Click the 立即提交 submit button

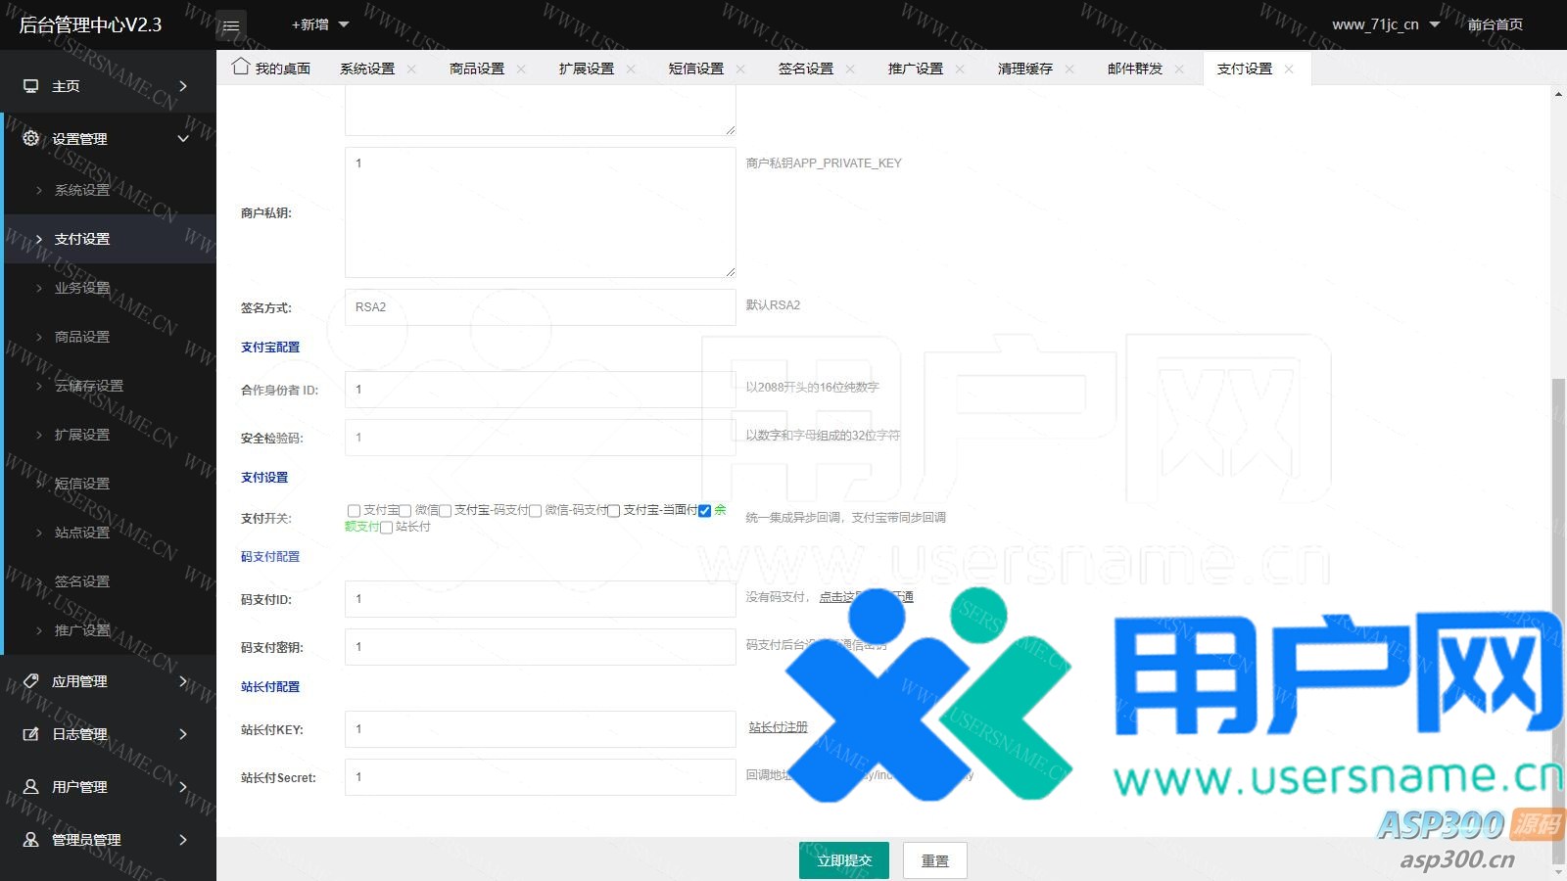click(844, 860)
